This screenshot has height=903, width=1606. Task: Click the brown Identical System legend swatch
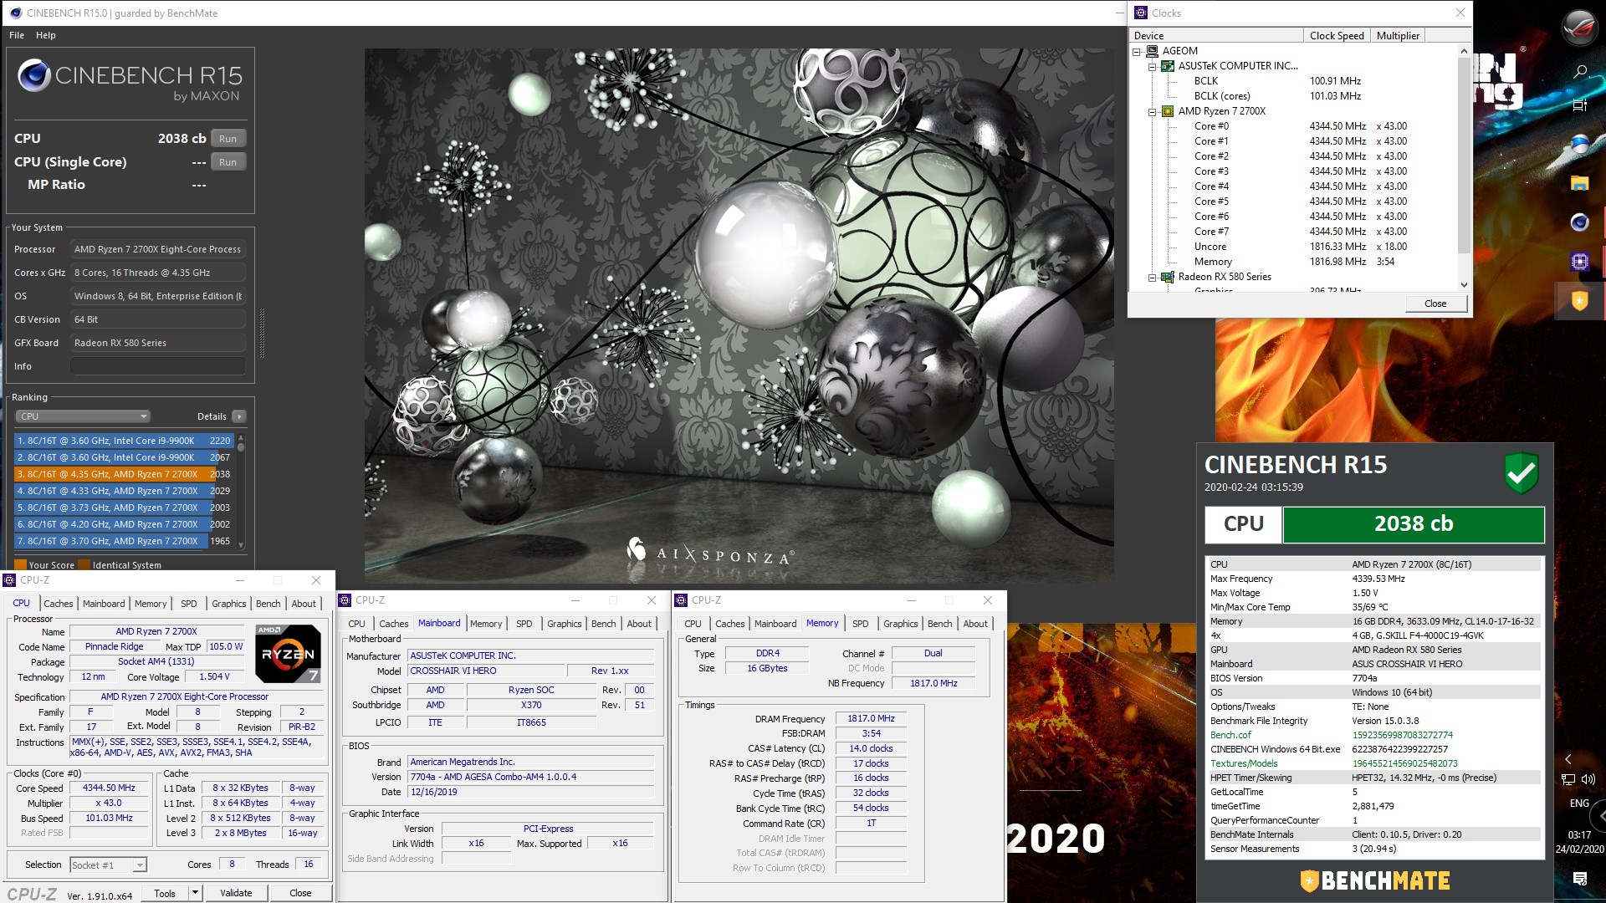pyautogui.click(x=84, y=565)
